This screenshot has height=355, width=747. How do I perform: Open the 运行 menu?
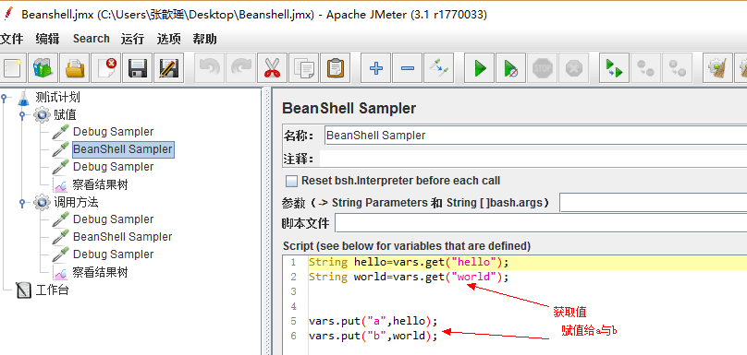[132, 39]
